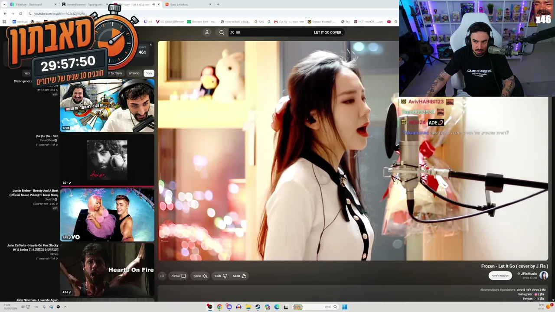This screenshot has width=555, height=312.
Task: Expand the system tray hidden icons chevron
Action: pos(65,307)
